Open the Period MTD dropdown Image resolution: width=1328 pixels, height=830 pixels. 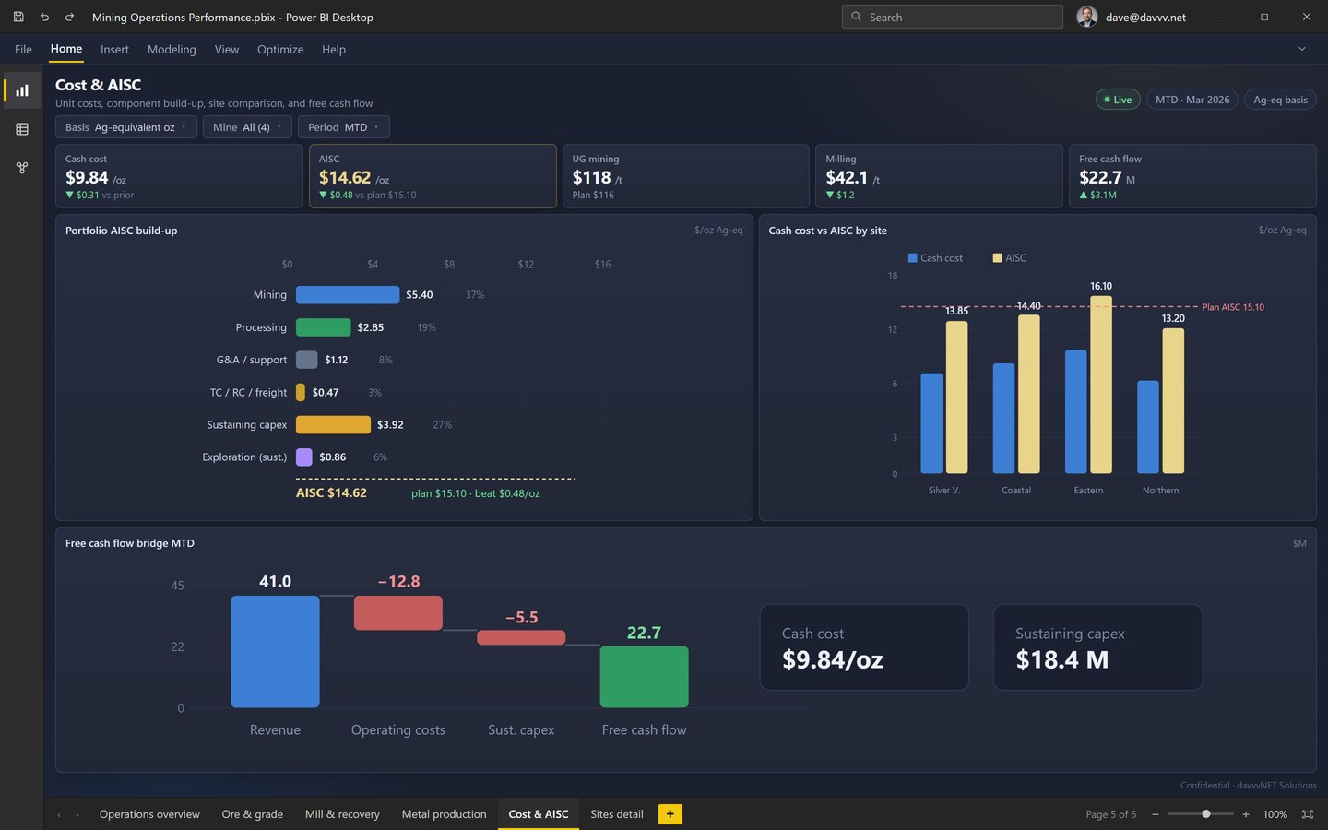pyautogui.click(x=343, y=127)
